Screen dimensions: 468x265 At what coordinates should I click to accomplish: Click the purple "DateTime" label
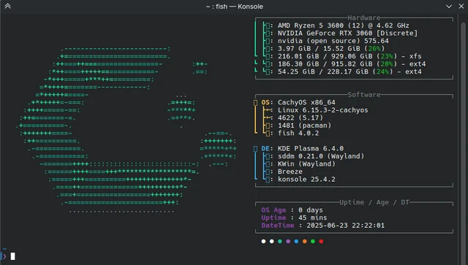tap(278, 226)
